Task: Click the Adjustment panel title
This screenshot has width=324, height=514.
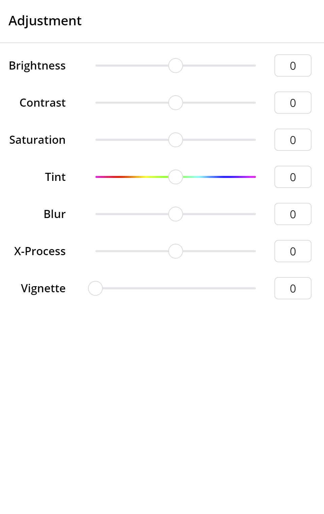Action: (x=45, y=21)
